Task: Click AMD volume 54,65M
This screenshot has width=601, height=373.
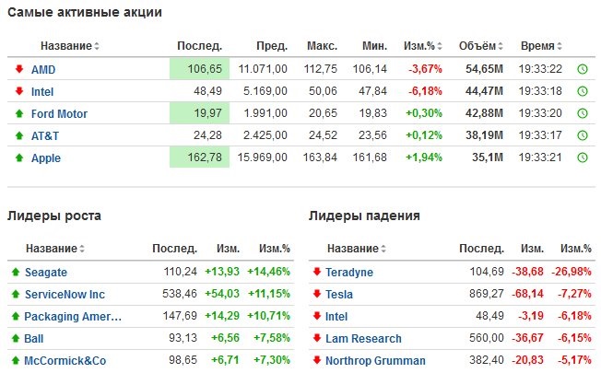Action: 484,69
